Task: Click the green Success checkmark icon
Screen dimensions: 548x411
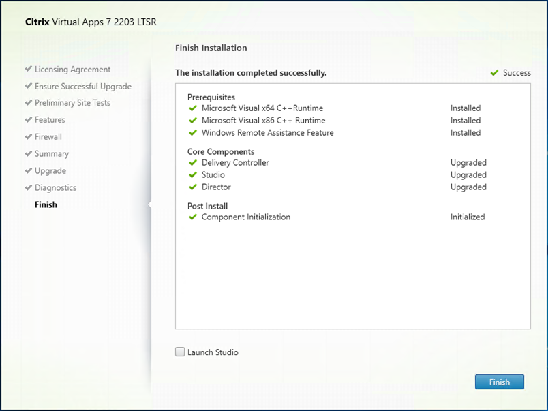Action: pos(494,73)
